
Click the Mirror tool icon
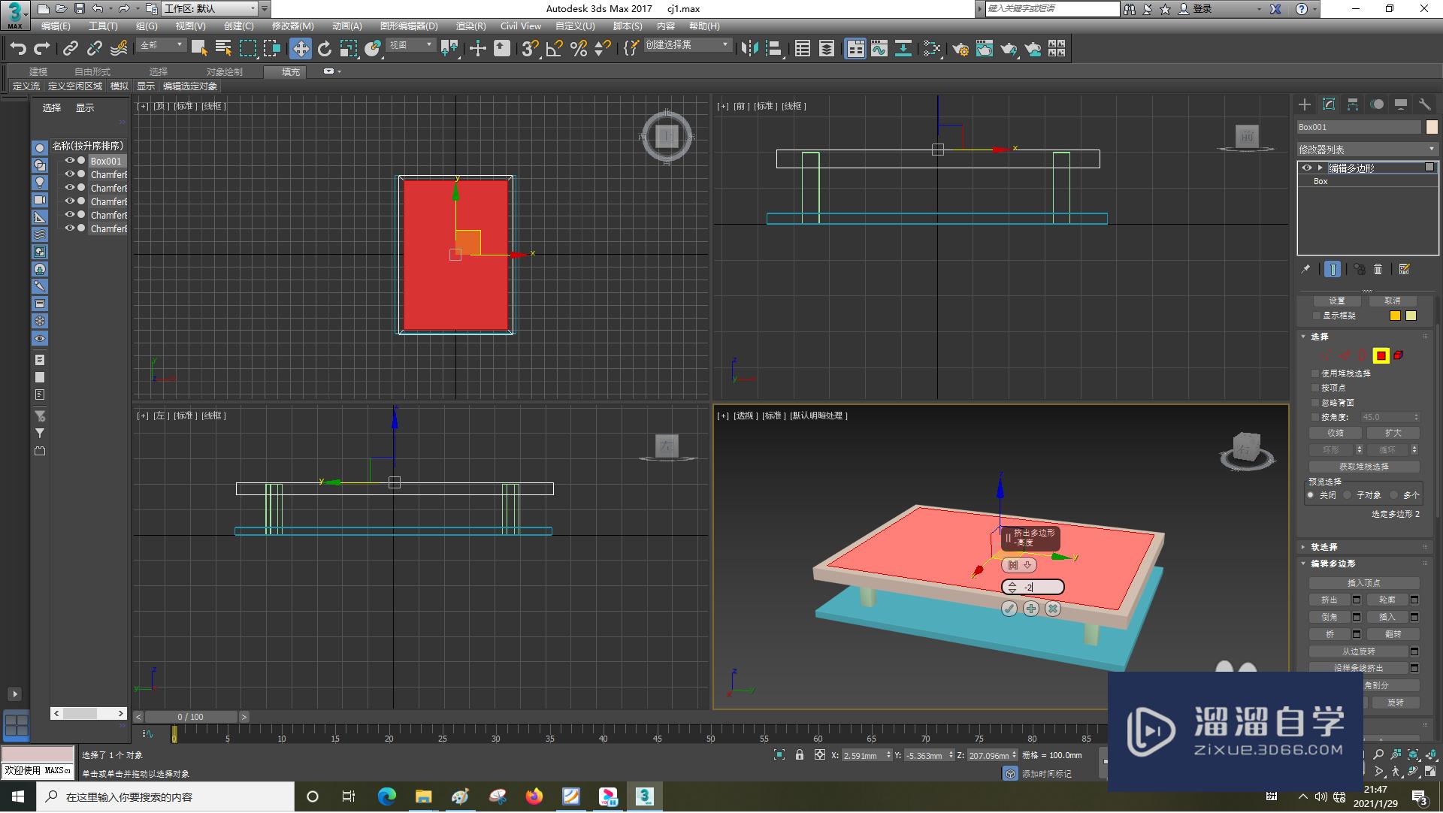pyautogui.click(x=749, y=49)
